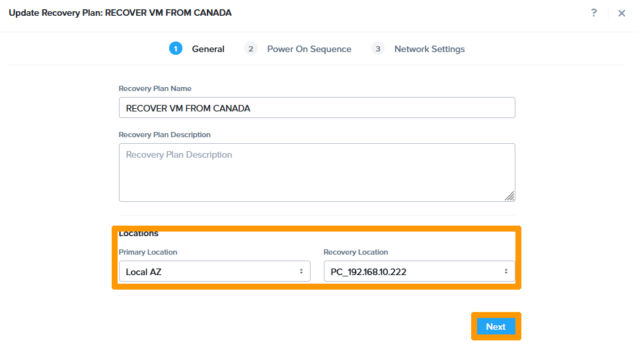The height and width of the screenshot is (347, 637).
Task: Click the step 1 circle indicator
Action: pos(175,49)
